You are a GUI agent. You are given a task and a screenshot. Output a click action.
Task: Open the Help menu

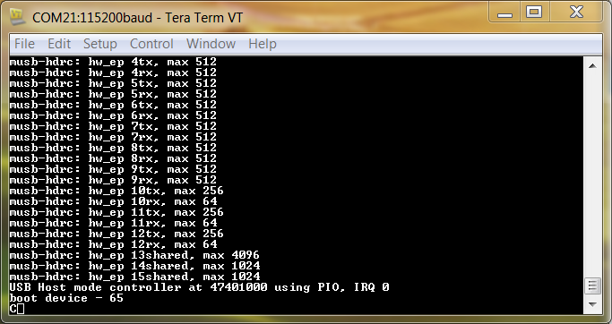click(263, 44)
